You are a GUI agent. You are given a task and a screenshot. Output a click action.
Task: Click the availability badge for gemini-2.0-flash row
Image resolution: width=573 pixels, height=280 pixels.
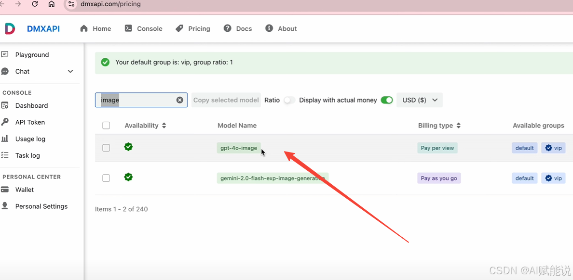point(128,177)
